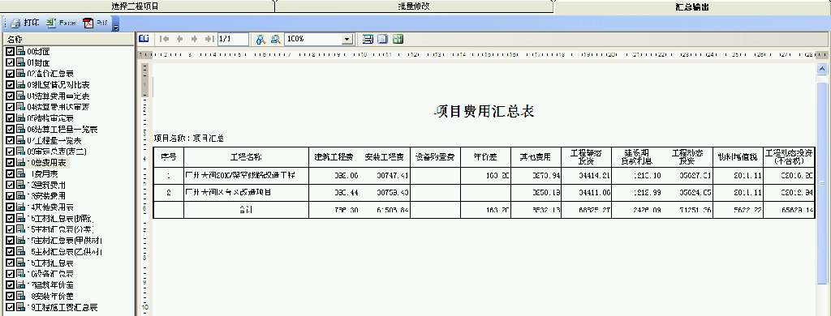
Task: Select the 10总费用表 report item
Action: [x=49, y=163]
